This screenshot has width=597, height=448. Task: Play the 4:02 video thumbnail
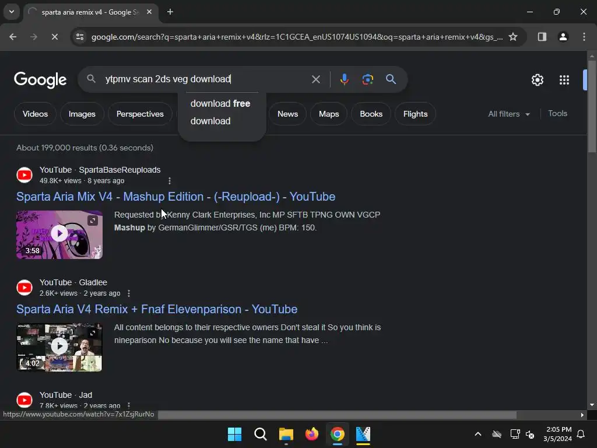(59, 347)
